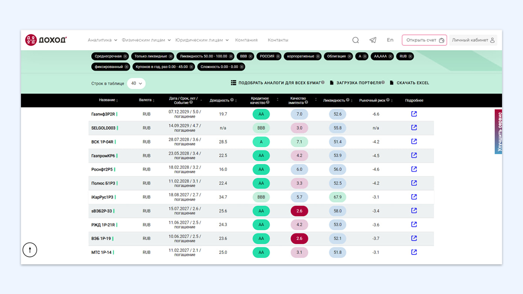Remove the фиксированный filter chip
This screenshot has width=523, height=294.
[126, 67]
